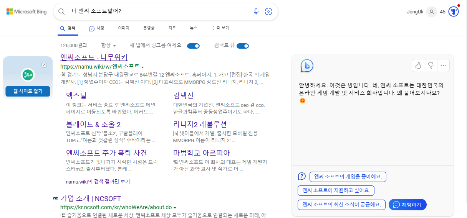Open the three-dot menu on chat card
Viewport: 467px width, 218px height.
click(443, 66)
